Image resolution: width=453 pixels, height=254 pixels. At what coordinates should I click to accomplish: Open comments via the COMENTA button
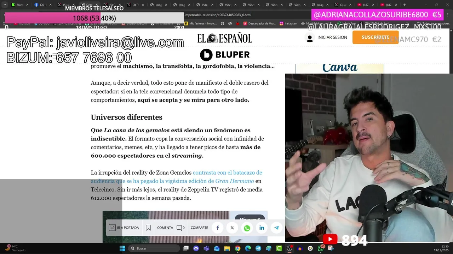(x=171, y=228)
